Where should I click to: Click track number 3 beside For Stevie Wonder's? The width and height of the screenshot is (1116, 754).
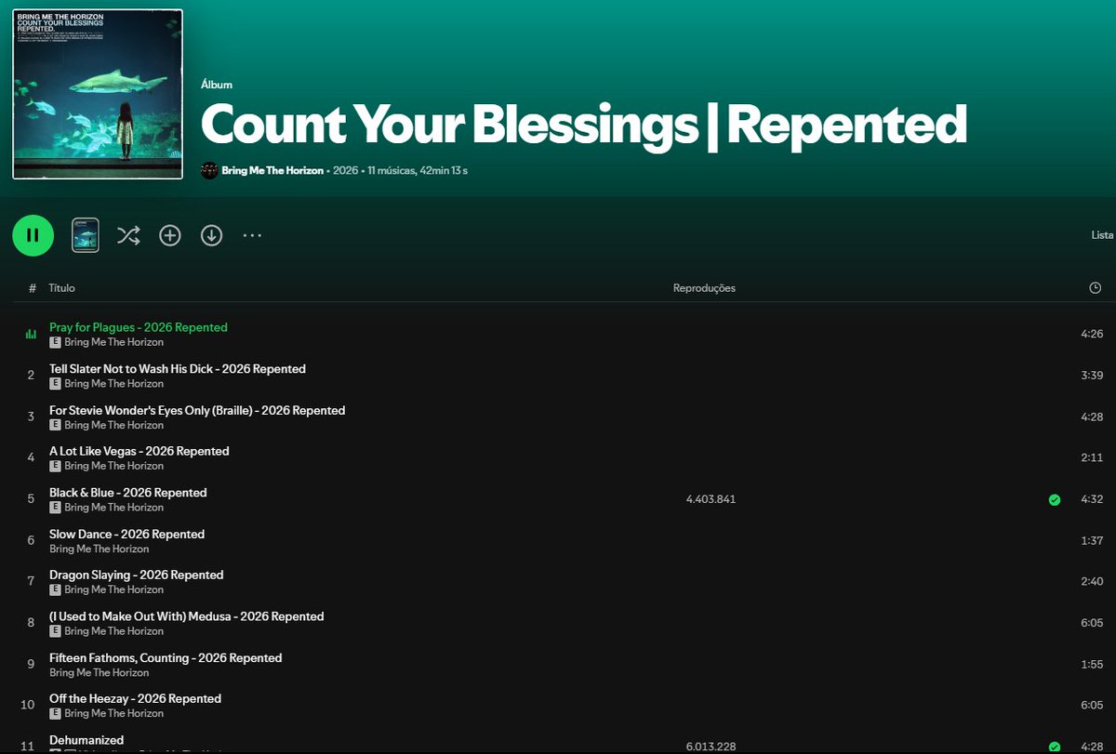point(31,417)
